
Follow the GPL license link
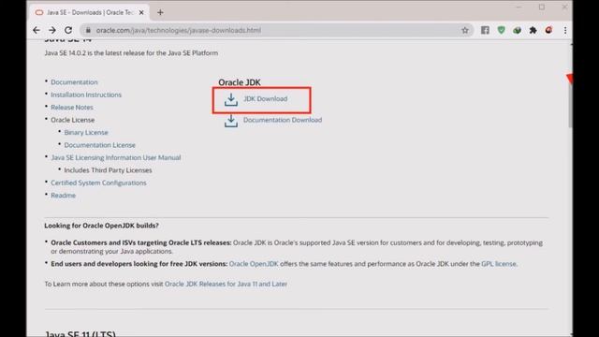[x=499, y=264]
